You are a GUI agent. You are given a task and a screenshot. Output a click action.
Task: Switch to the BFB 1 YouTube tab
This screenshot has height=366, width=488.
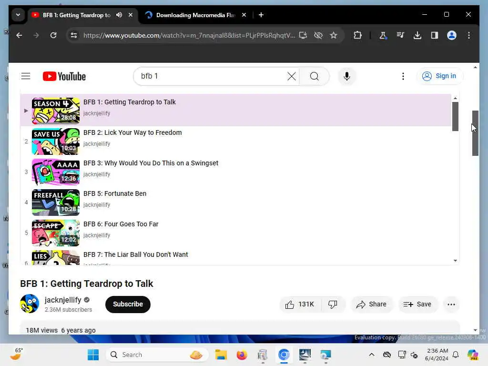77,15
